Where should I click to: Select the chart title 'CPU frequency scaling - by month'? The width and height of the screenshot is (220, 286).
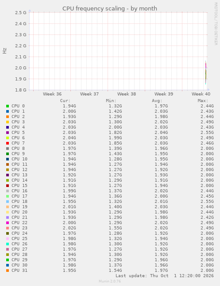[x=110, y=8]
